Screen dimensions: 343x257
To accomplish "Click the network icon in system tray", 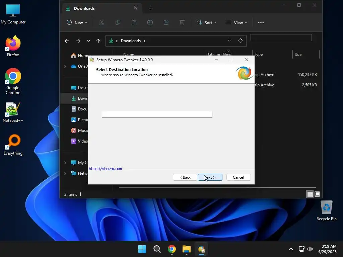I will pyautogui.click(x=302, y=249).
